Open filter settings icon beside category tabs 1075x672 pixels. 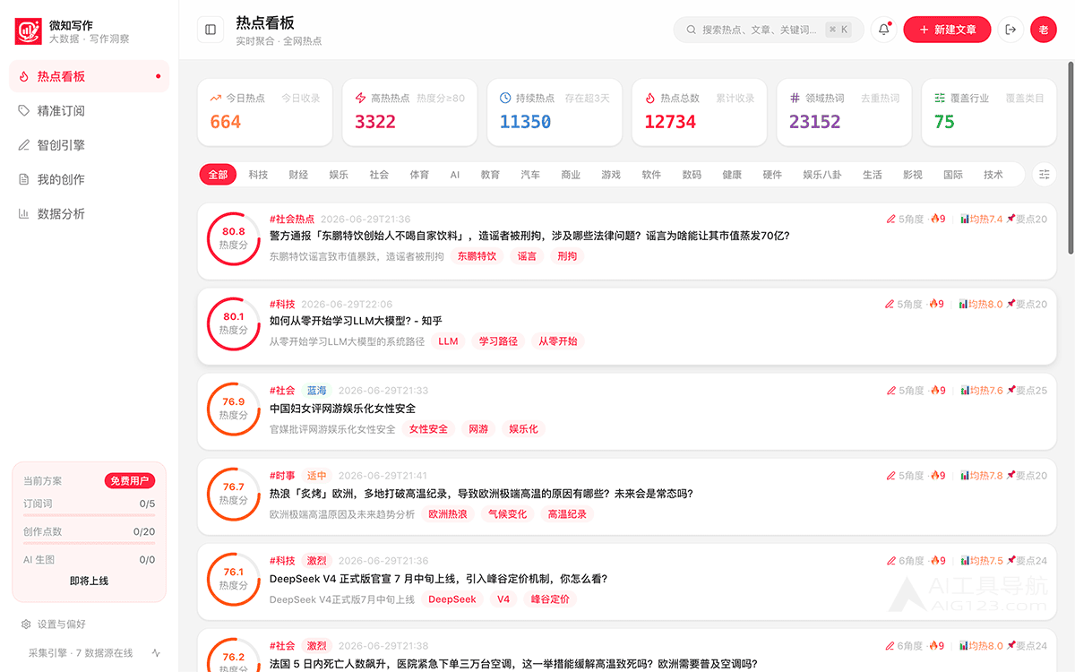point(1045,175)
